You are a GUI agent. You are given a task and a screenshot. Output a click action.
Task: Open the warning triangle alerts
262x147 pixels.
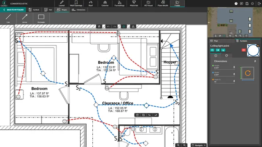(133, 27)
